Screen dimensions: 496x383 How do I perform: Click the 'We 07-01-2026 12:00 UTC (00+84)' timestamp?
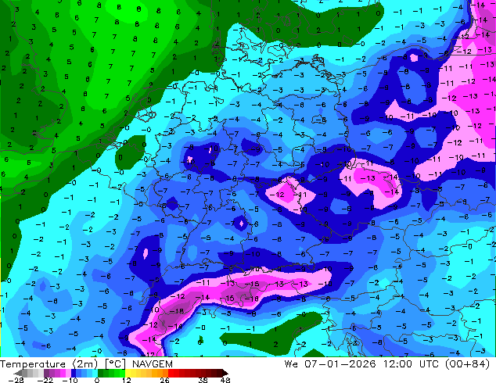(387, 364)
